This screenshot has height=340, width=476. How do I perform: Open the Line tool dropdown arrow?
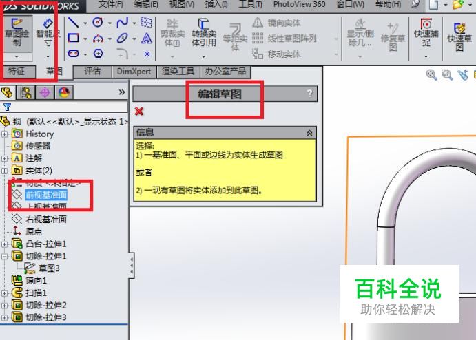coord(85,23)
